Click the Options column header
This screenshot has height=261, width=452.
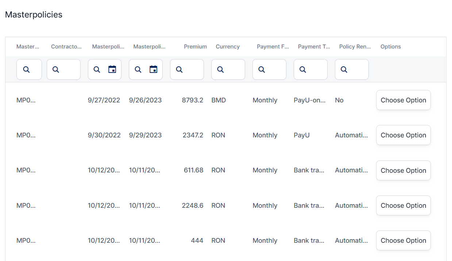[x=390, y=47]
